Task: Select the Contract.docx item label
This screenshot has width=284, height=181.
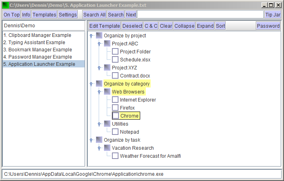Action: (135, 75)
